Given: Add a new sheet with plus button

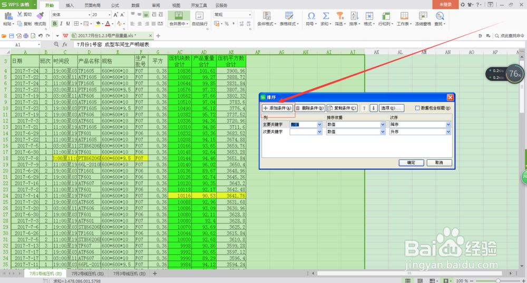Looking at the screenshot, I should point(155,274).
